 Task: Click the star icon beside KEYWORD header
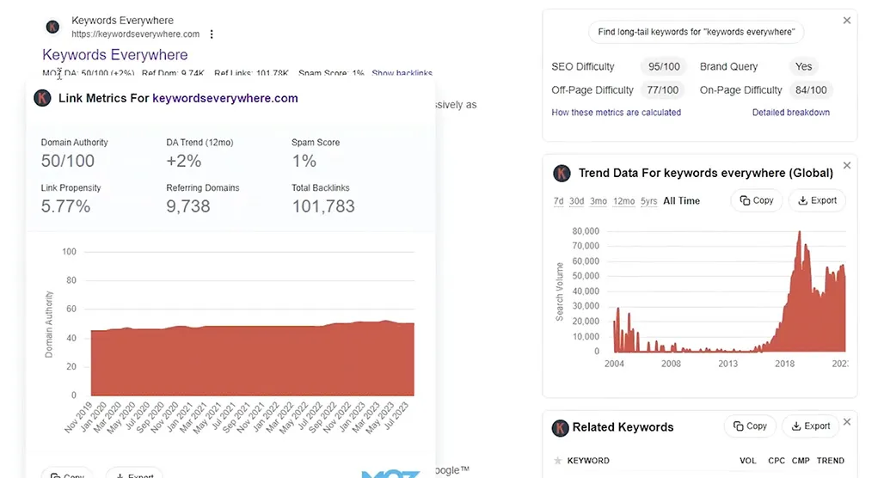[x=557, y=461]
